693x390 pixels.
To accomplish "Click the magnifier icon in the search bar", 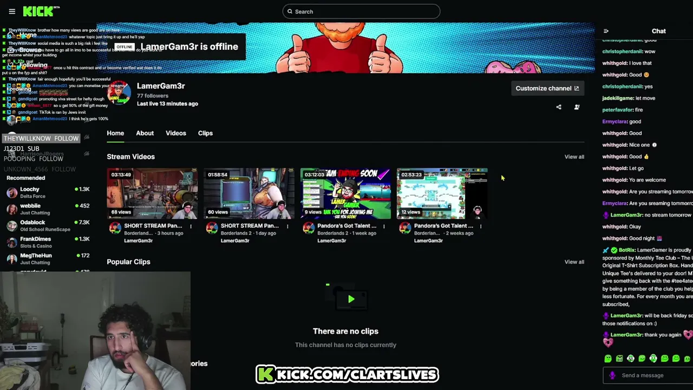I will pos(290,11).
